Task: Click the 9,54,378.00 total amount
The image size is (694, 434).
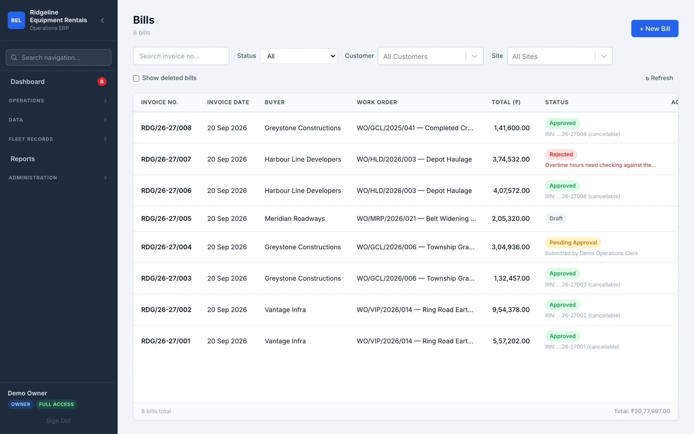Action: (511, 309)
